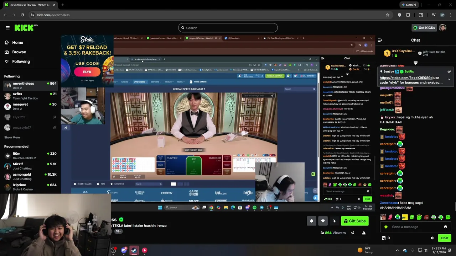
Task: Open azfirs channel in Following
Action: 30,96
